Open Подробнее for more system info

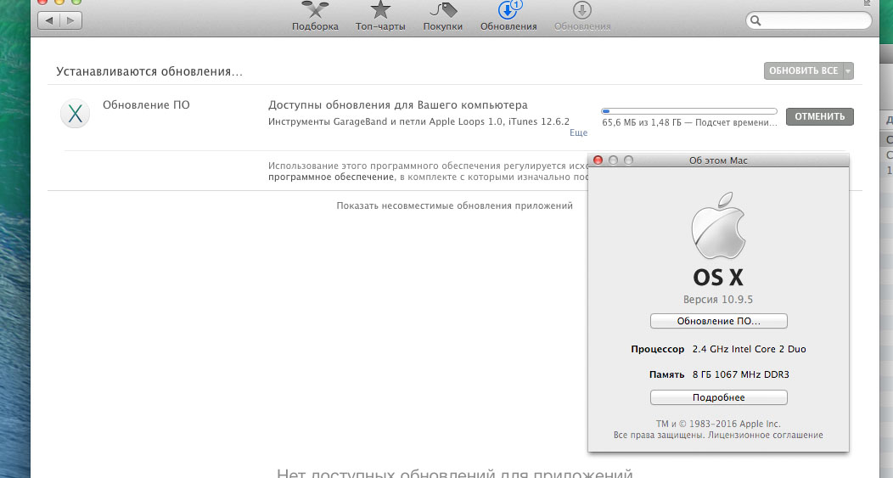[x=719, y=397]
